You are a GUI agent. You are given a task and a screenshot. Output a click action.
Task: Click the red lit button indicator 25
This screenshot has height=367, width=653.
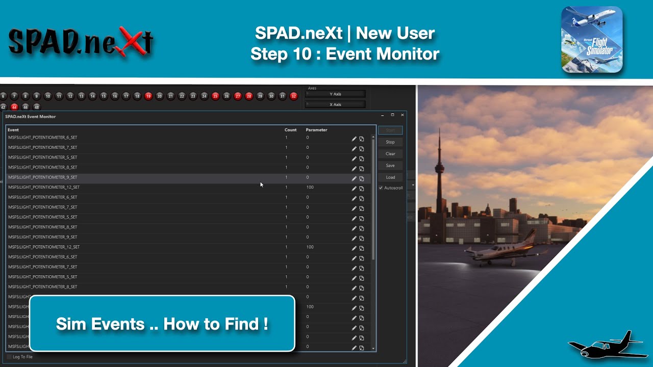coord(216,96)
